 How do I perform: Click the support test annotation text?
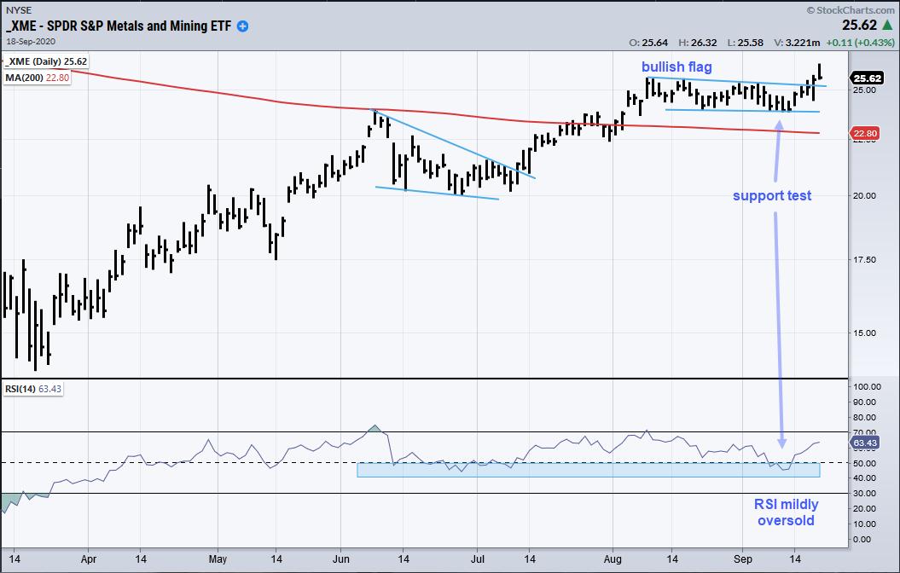point(772,195)
